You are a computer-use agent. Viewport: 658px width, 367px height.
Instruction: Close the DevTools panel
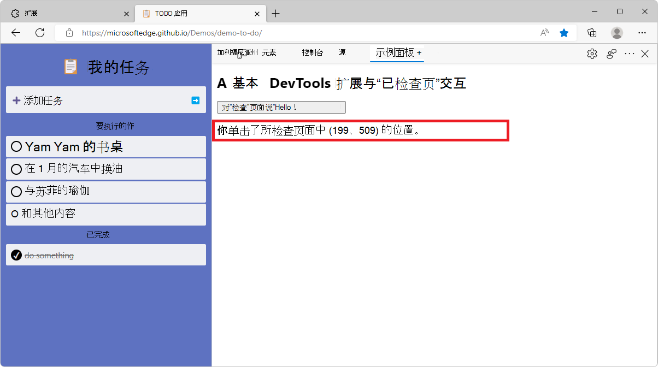[645, 54]
